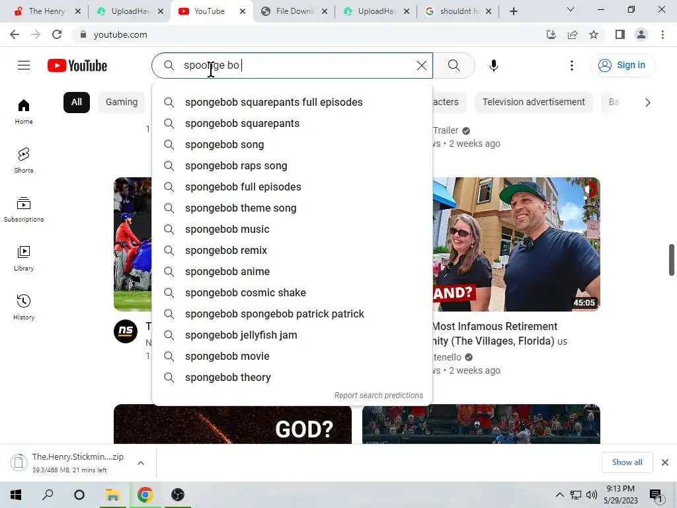Start voice search with the microphone icon

pos(493,65)
